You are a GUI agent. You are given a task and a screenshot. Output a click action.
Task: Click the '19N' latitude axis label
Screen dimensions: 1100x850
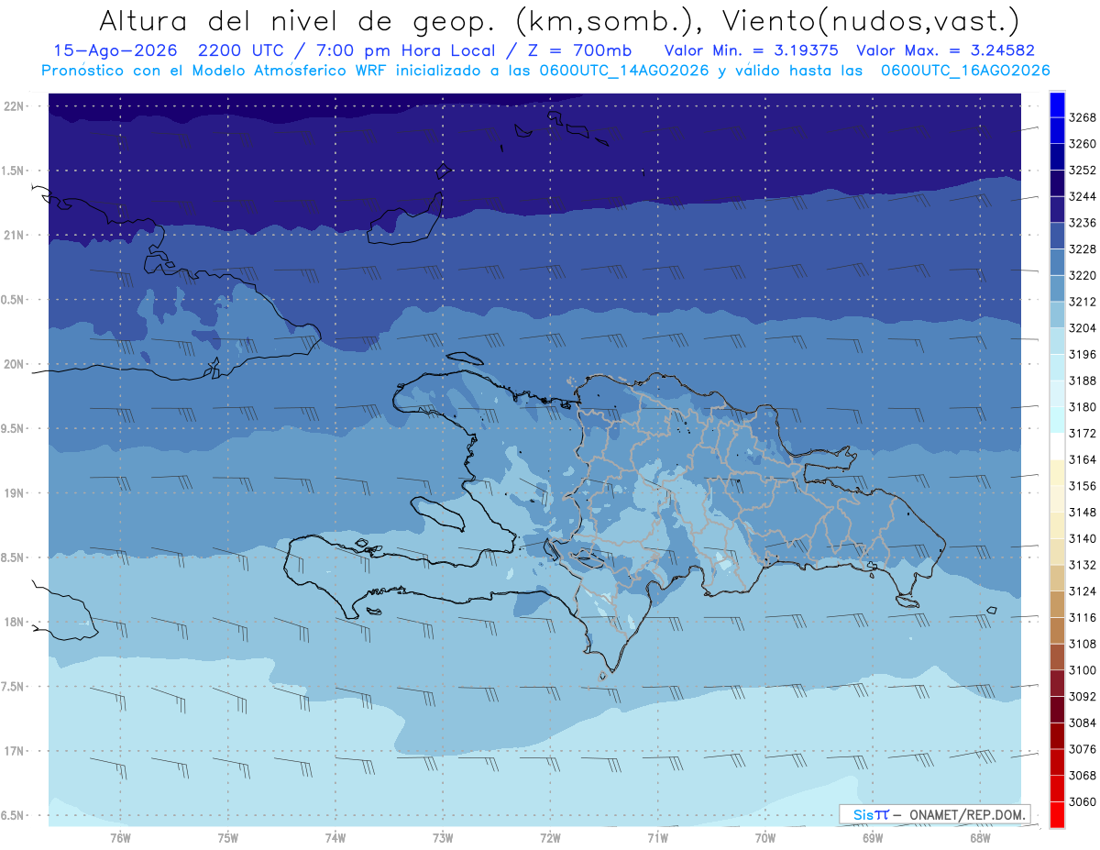point(14,493)
